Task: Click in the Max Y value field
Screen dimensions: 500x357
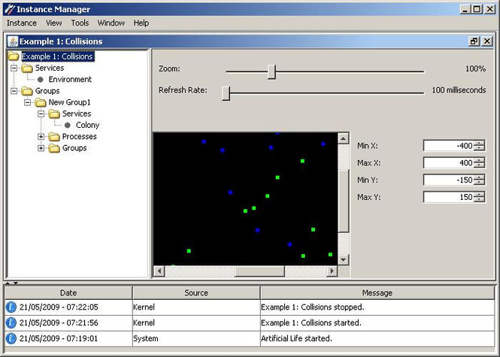Action: pos(448,198)
